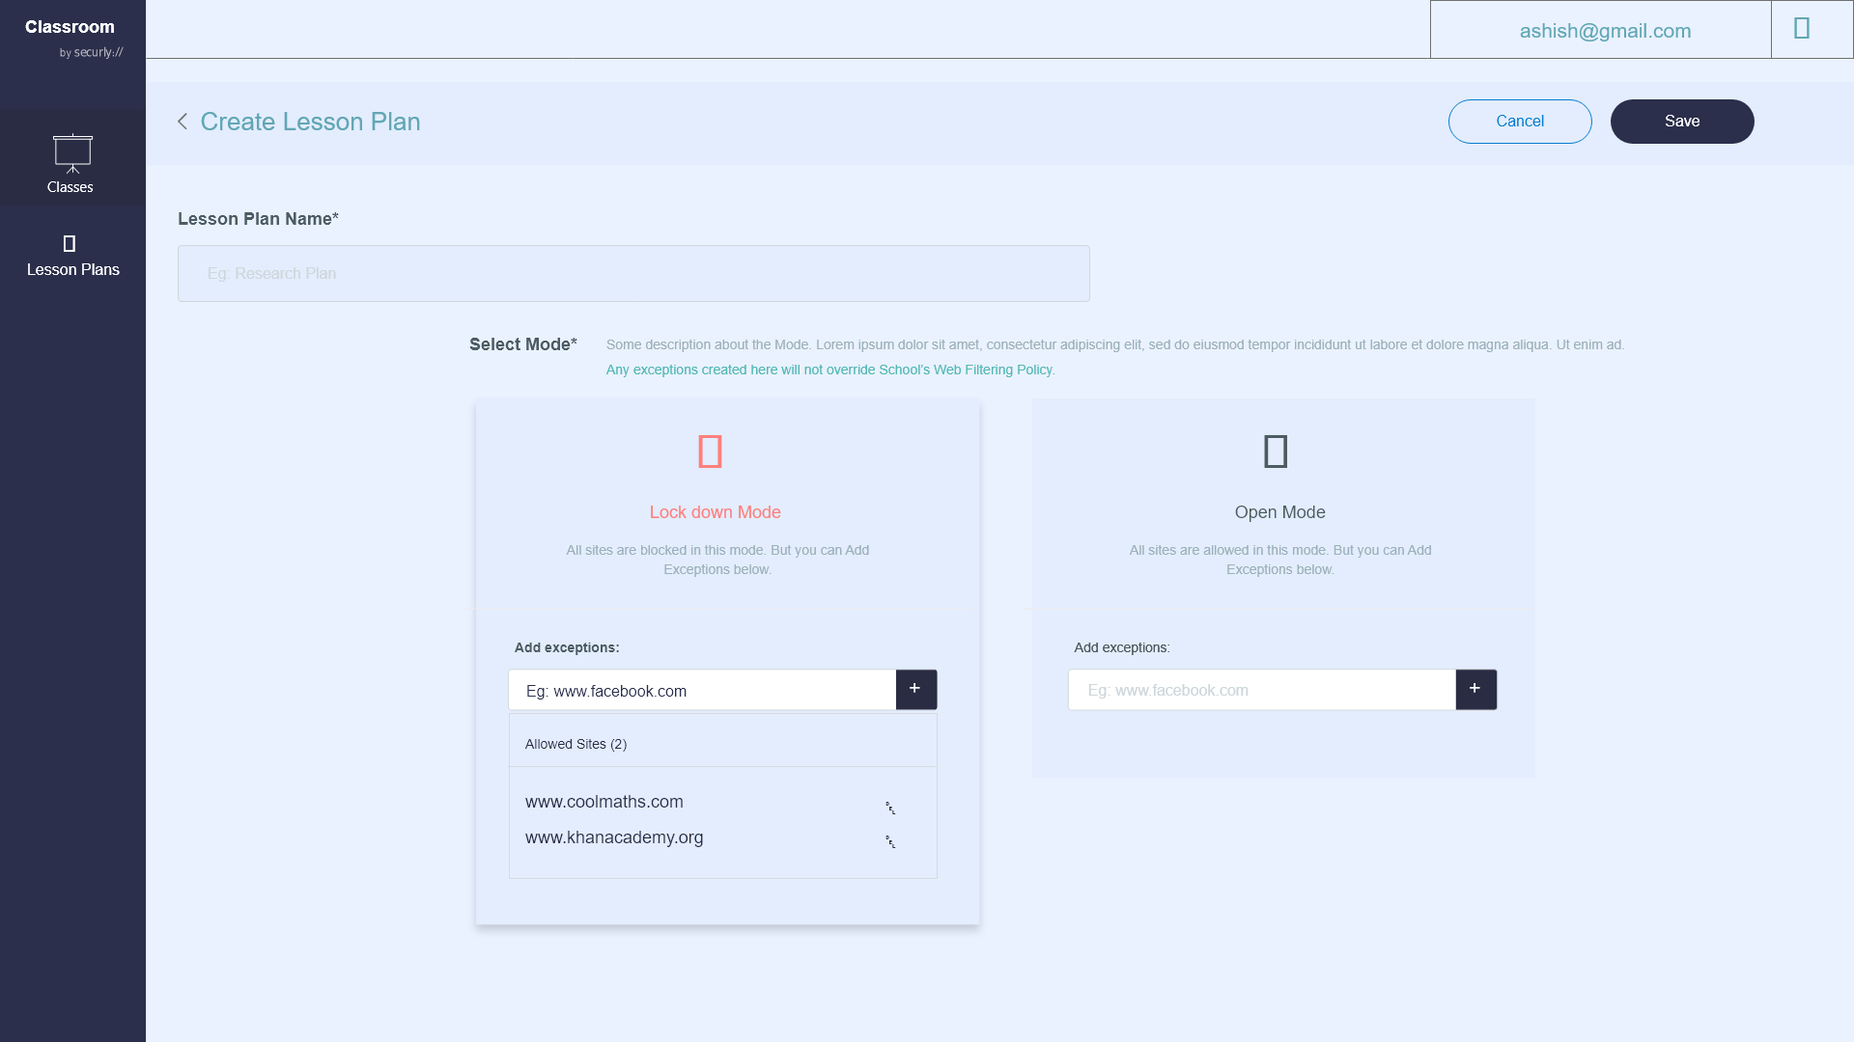Select the Lock down Mode label
This screenshot has width=1854, height=1042.
click(715, 512)
